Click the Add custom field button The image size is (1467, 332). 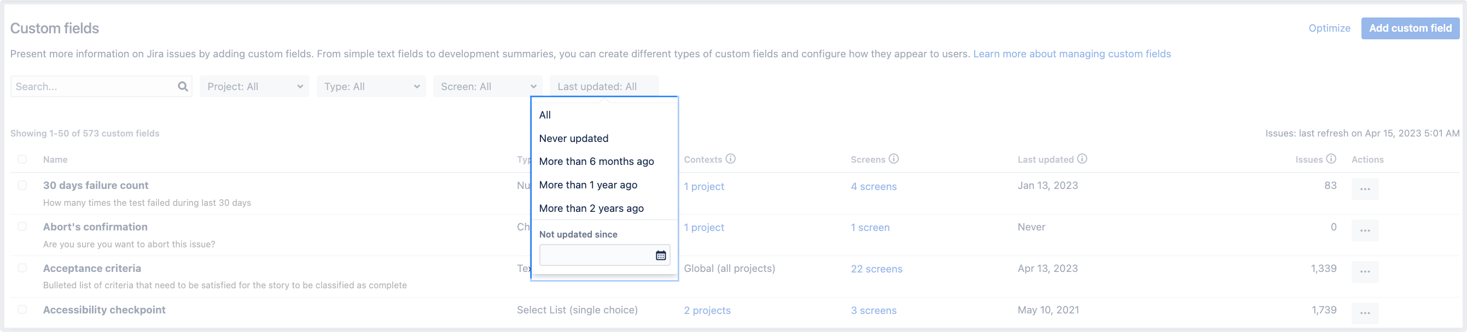click(x=1411, y=28)
